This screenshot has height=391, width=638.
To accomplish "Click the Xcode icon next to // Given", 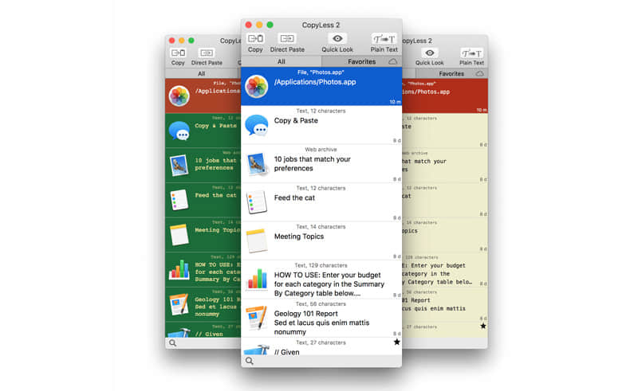I will coord(257,350).
